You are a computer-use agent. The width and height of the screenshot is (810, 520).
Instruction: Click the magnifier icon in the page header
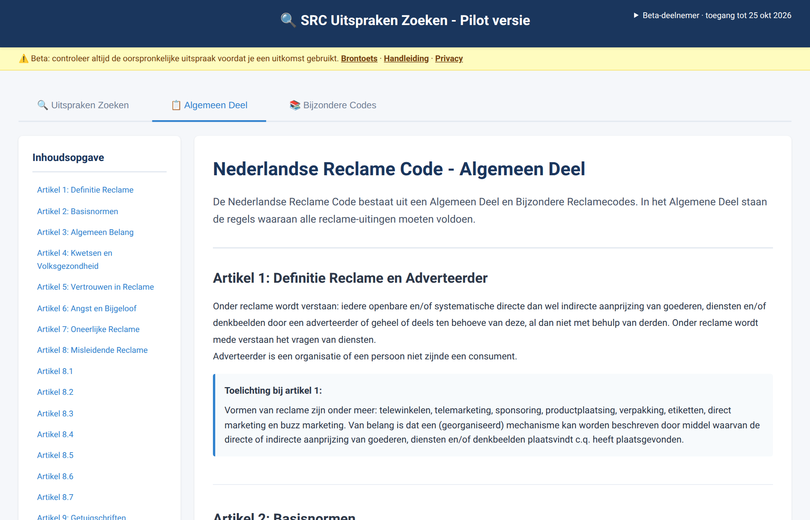click(288, 20)
